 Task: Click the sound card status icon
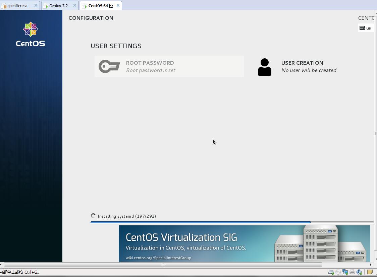pyautogui.click(x=359, y=272)
